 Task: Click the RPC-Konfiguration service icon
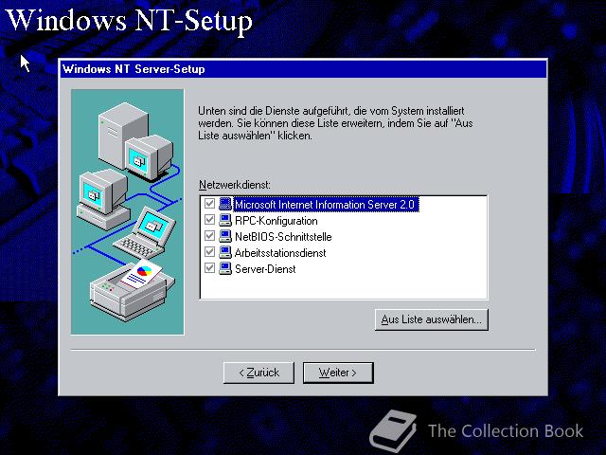coord(225,220)
